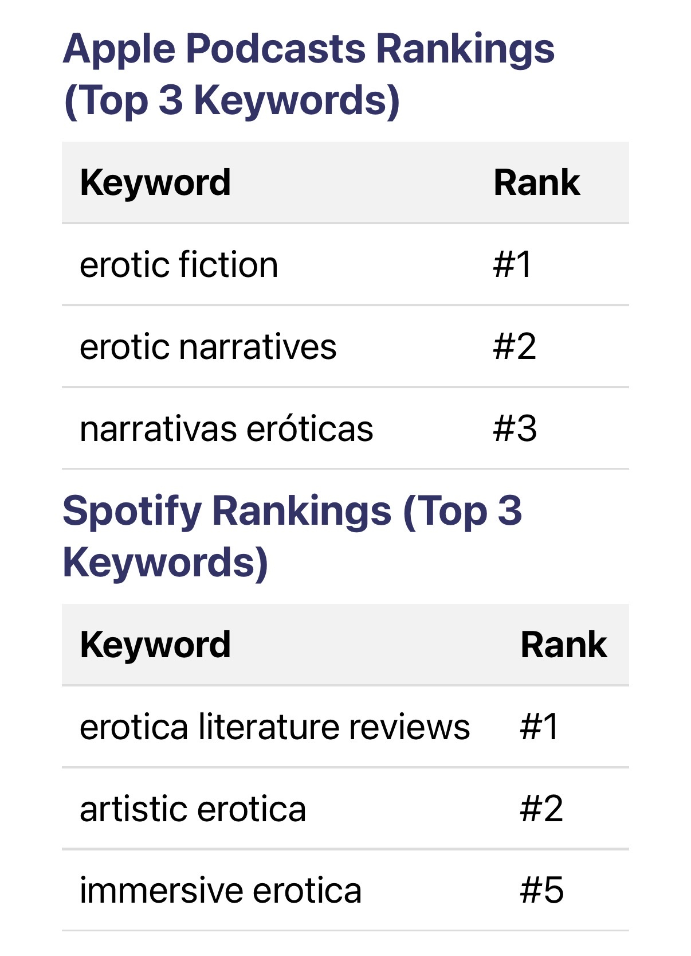The width and height of the screenshot is (691, 956).
Task: Click rank #2 beside artistic erotica
Action: 541,809
